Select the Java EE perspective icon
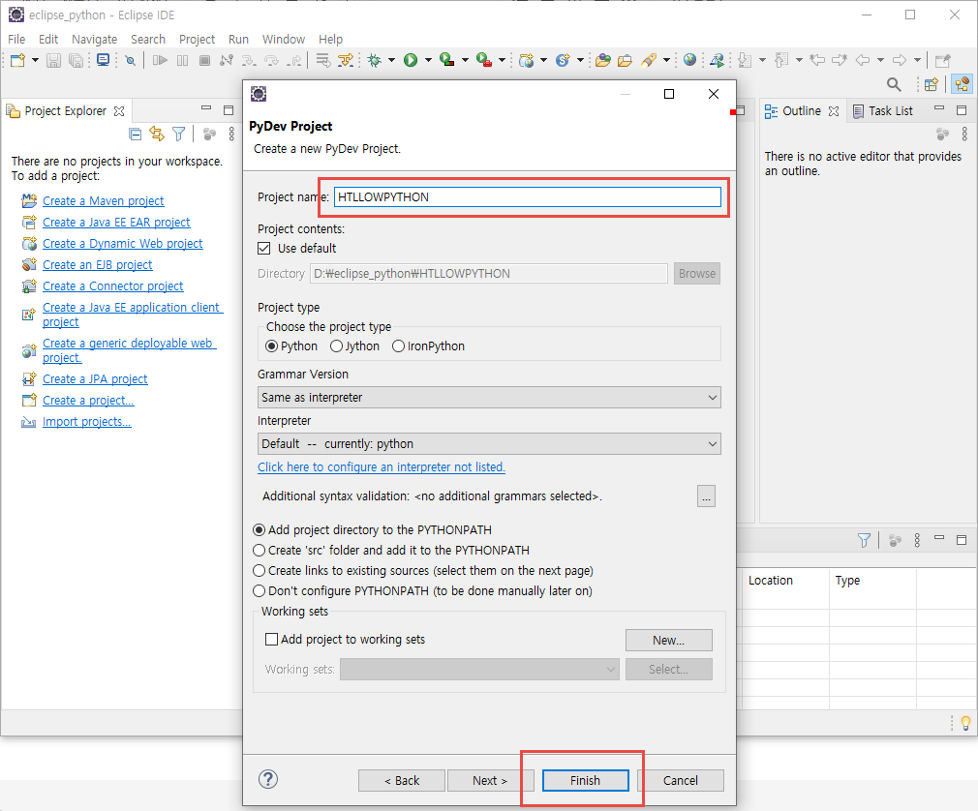The width and height of the screenshot is (978, 811). (x=963, y=84)
